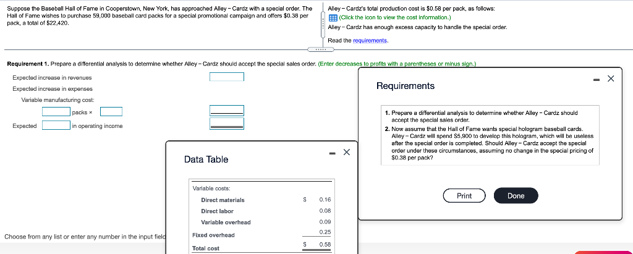Select Direct materials row in Data Table
The width and height of the screenshot is (633, 254).
261,200
